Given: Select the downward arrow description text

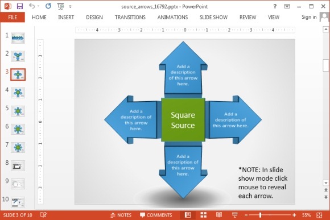Looking at the screenshot, I should [x=183, y=165].
